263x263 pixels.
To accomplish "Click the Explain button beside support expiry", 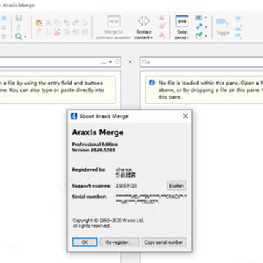I will pos(177,186).
